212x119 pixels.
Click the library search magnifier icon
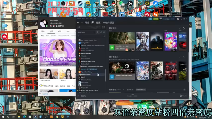78,36
